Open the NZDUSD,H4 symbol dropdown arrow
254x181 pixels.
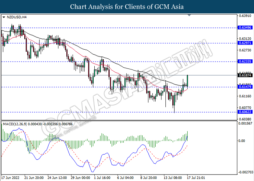(x=4, y=17)
